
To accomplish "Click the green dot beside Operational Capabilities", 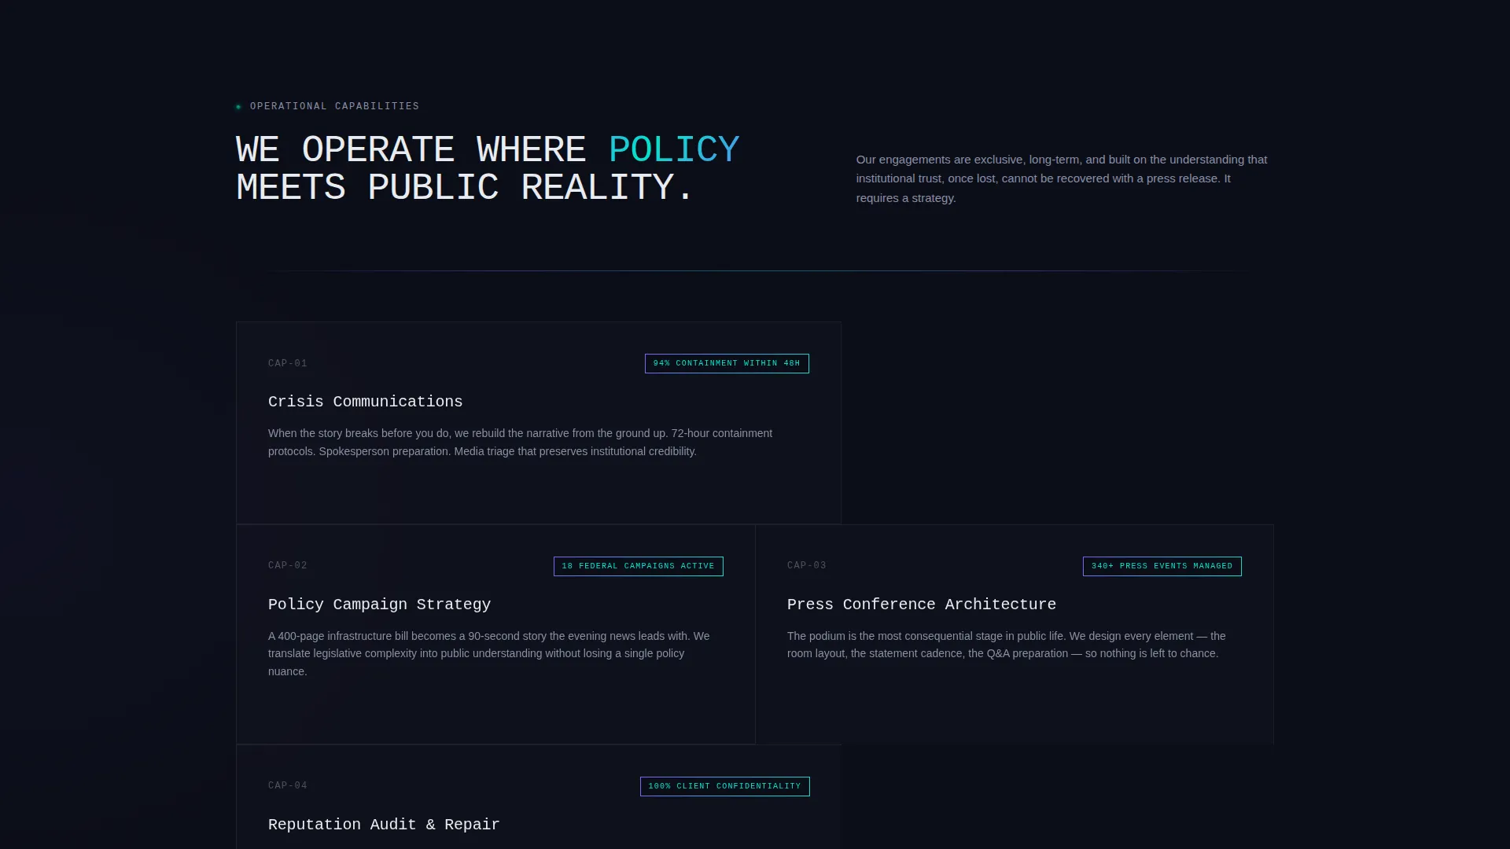I will [x=238, y=107].
